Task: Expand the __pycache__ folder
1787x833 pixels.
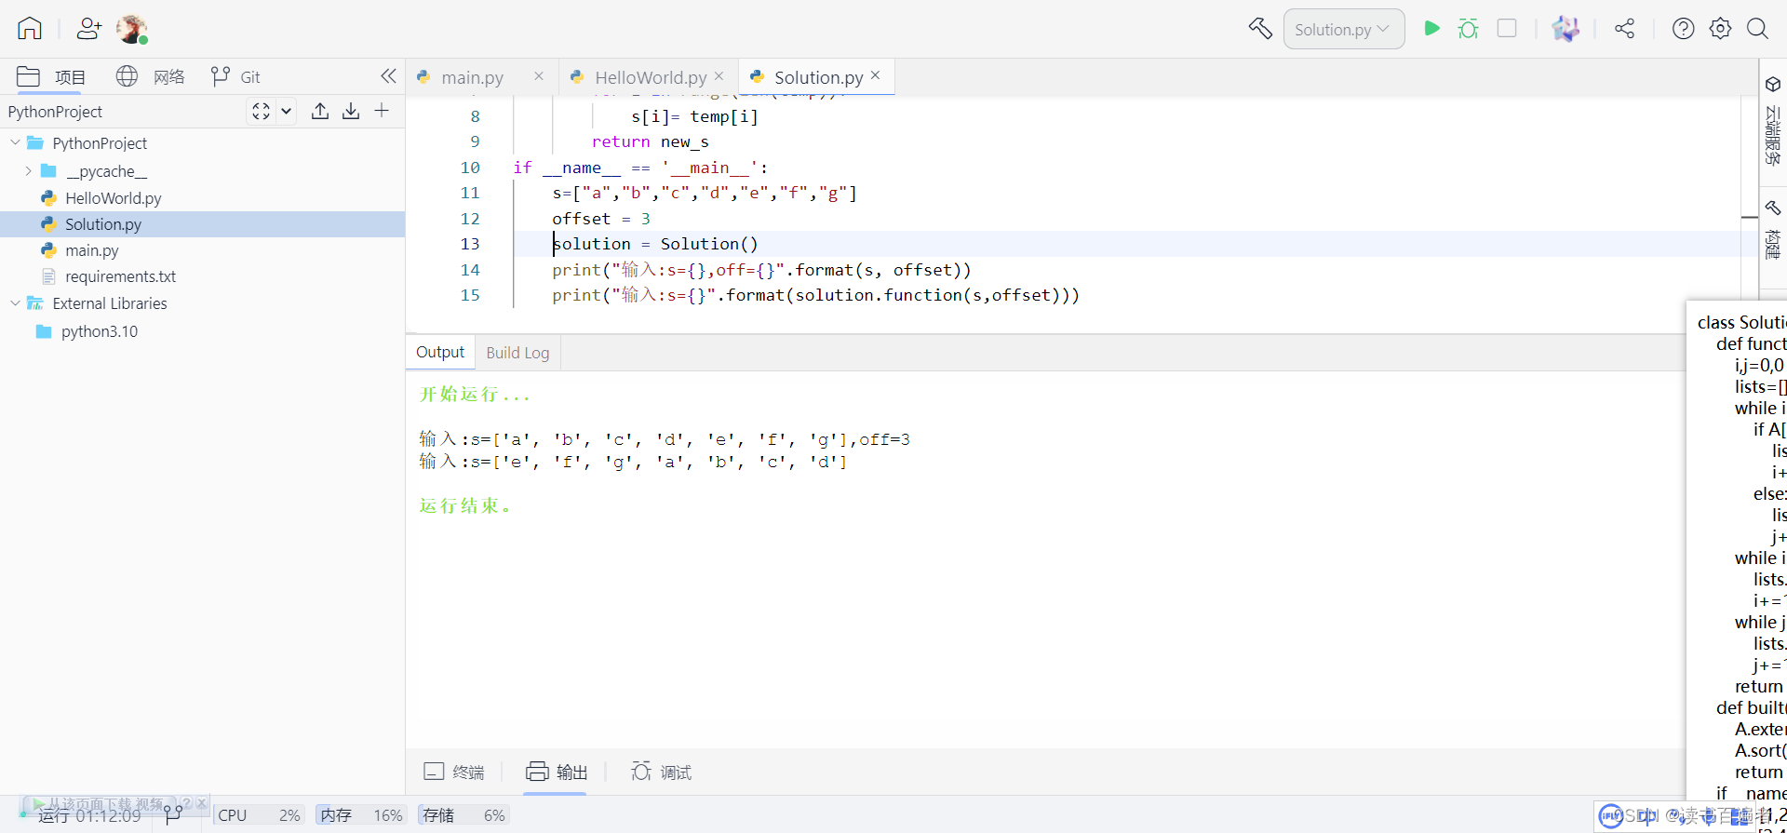Action: [28, 171]
